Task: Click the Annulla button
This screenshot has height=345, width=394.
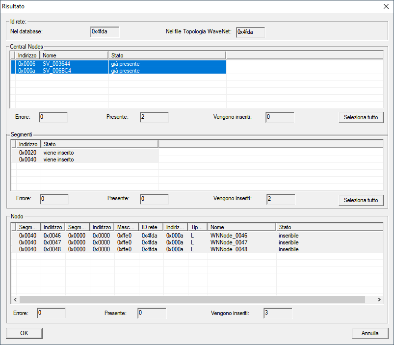Action: pos(369,333)
